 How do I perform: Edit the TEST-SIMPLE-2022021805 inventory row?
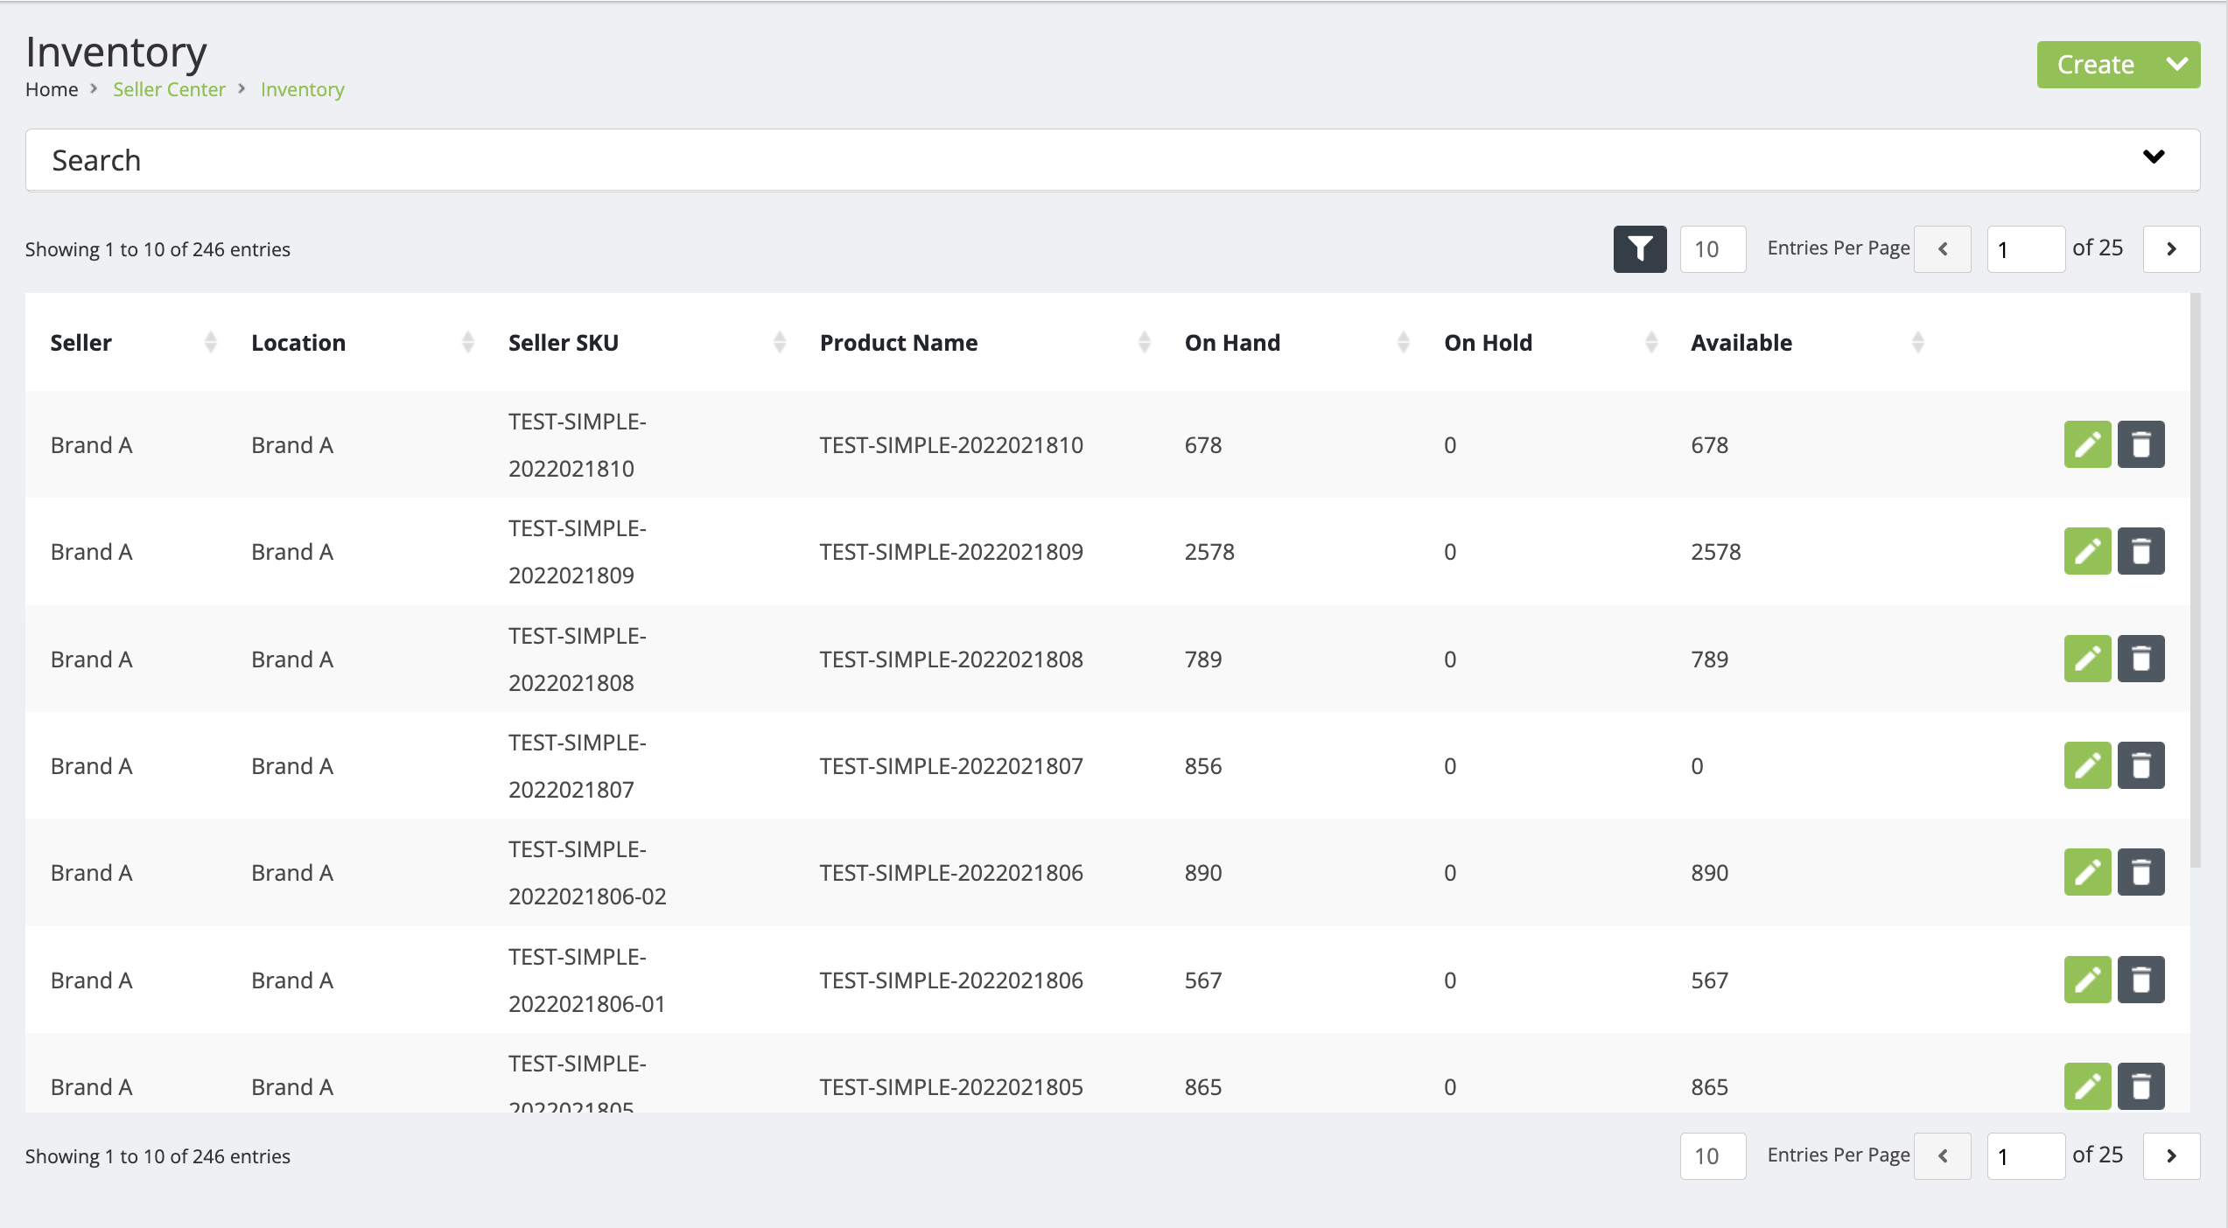click(2087, 1086)
